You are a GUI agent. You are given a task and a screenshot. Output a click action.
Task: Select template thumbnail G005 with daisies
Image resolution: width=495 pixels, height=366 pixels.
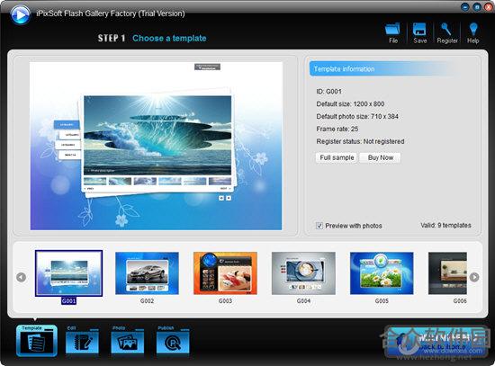click(x=382, y=273)
